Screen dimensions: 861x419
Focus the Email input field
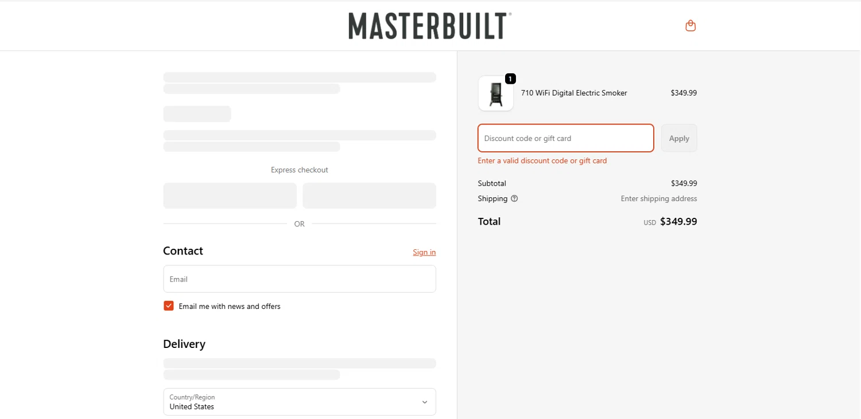(x=300, y=279)
